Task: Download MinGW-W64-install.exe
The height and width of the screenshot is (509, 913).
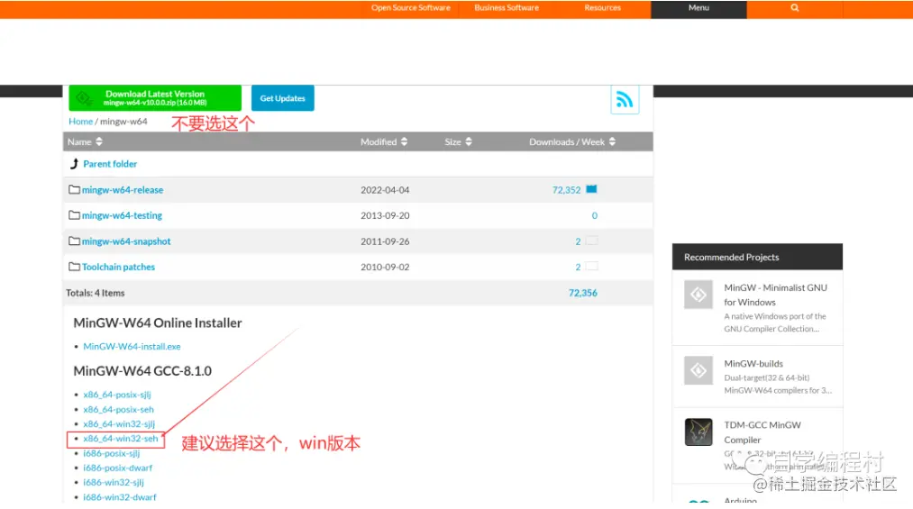Action: (x=132, y=346)
